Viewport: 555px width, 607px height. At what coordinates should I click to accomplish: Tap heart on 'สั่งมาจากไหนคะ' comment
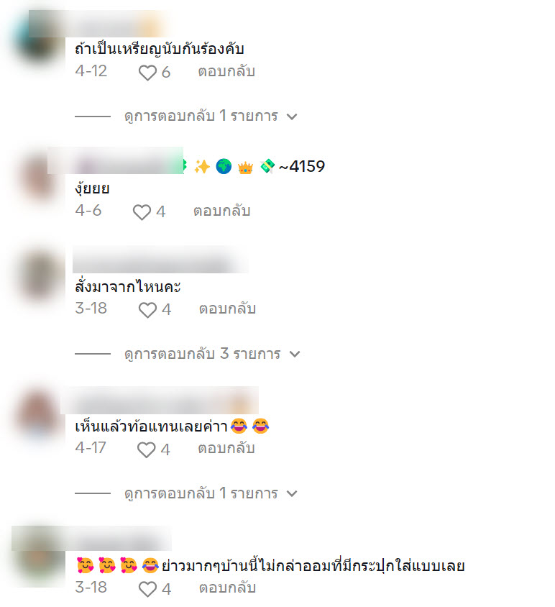click(x=147, y=310)
